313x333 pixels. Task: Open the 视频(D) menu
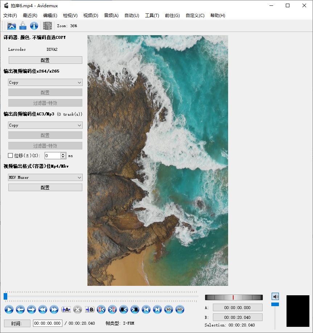click(91, 16)
